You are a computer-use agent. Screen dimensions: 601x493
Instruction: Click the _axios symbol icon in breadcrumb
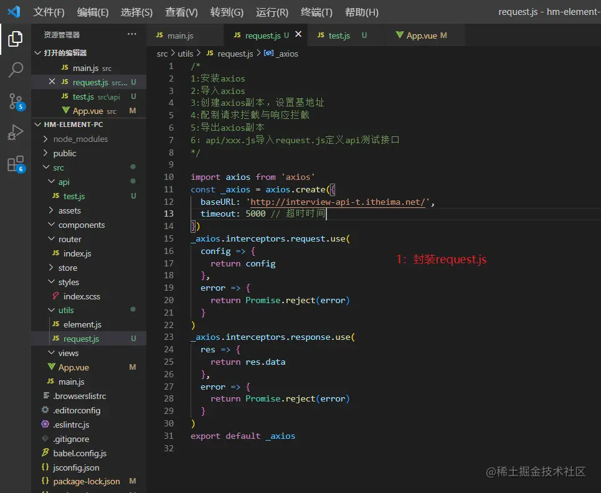[268, 54]
